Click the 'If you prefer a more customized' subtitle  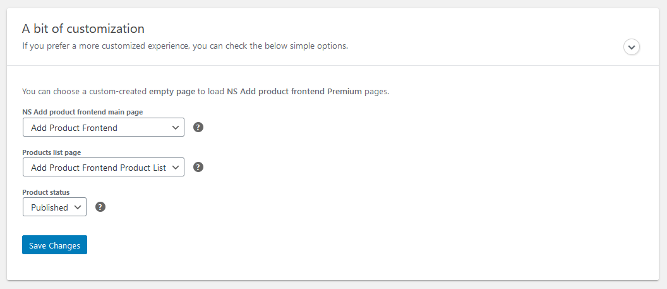[185, 46]
